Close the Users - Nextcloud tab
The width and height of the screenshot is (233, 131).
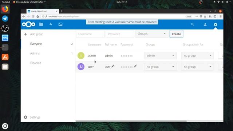point(56,11)
